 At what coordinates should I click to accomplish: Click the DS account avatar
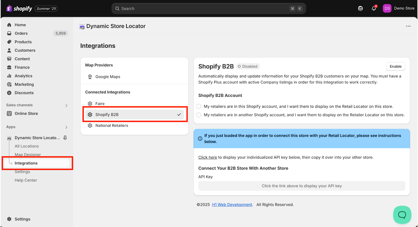pos(387,8)
